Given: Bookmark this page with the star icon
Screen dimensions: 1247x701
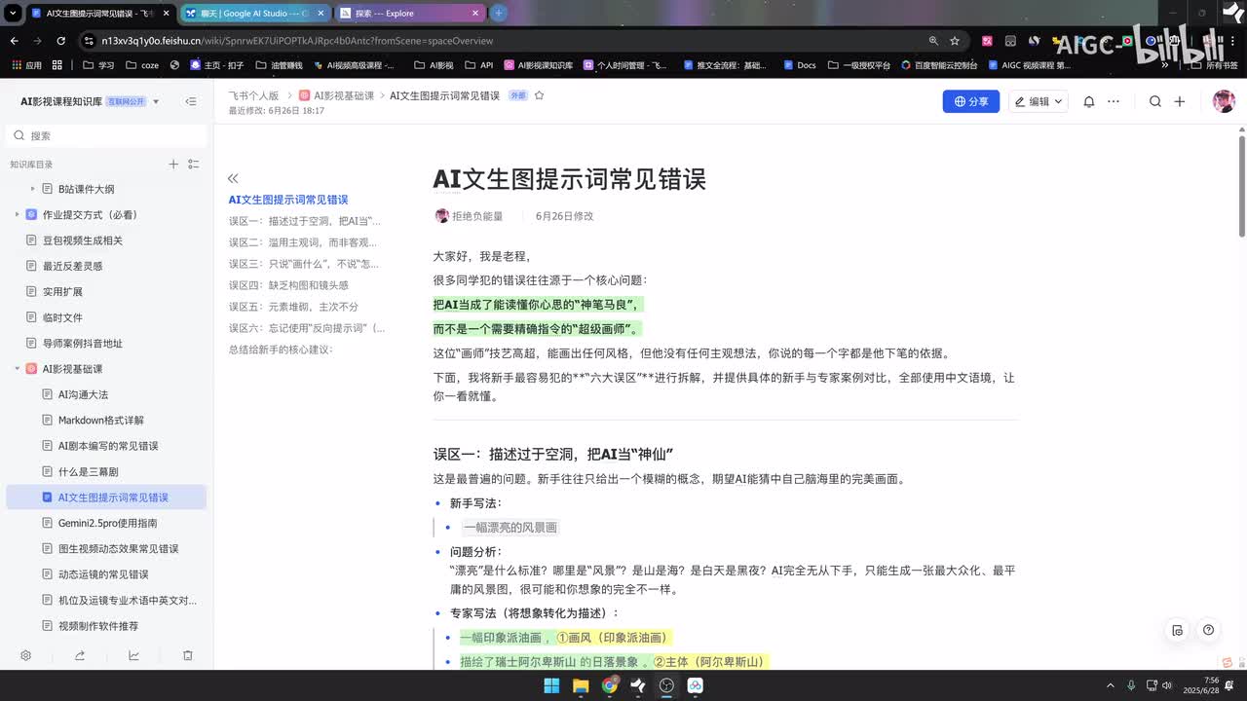Looking at the screenshot, I should click(x=955, y=41).
